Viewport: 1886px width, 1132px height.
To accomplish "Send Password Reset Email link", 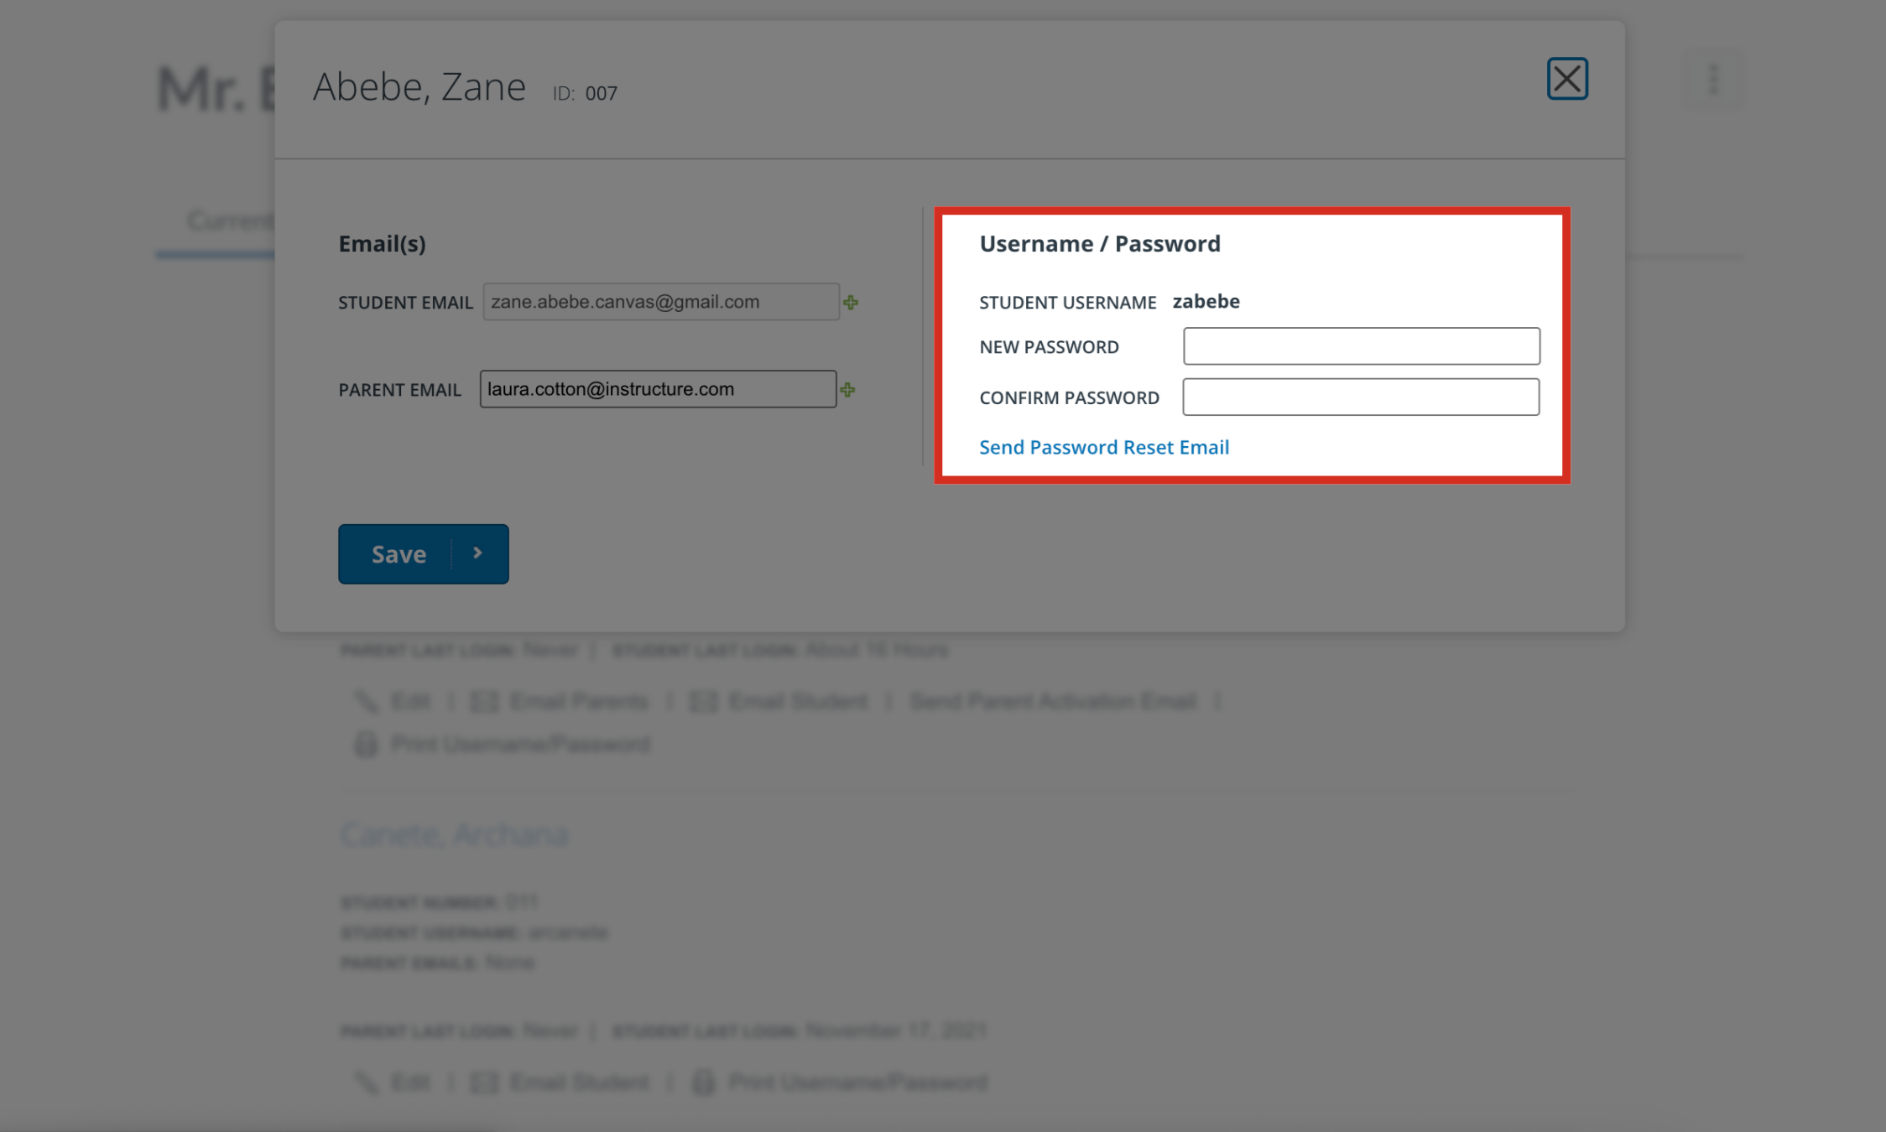I will (1103, 447).
